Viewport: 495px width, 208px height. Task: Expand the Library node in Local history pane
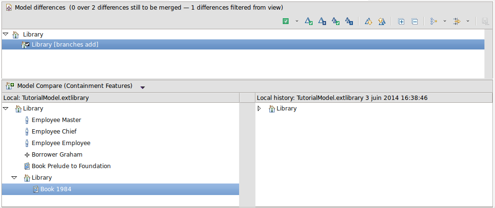click(x=259, y=109)
